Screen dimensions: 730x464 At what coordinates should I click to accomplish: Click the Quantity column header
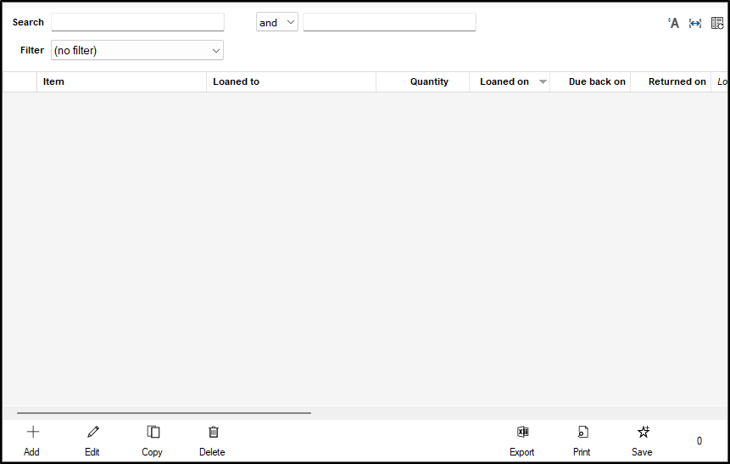tap(429, 82)
